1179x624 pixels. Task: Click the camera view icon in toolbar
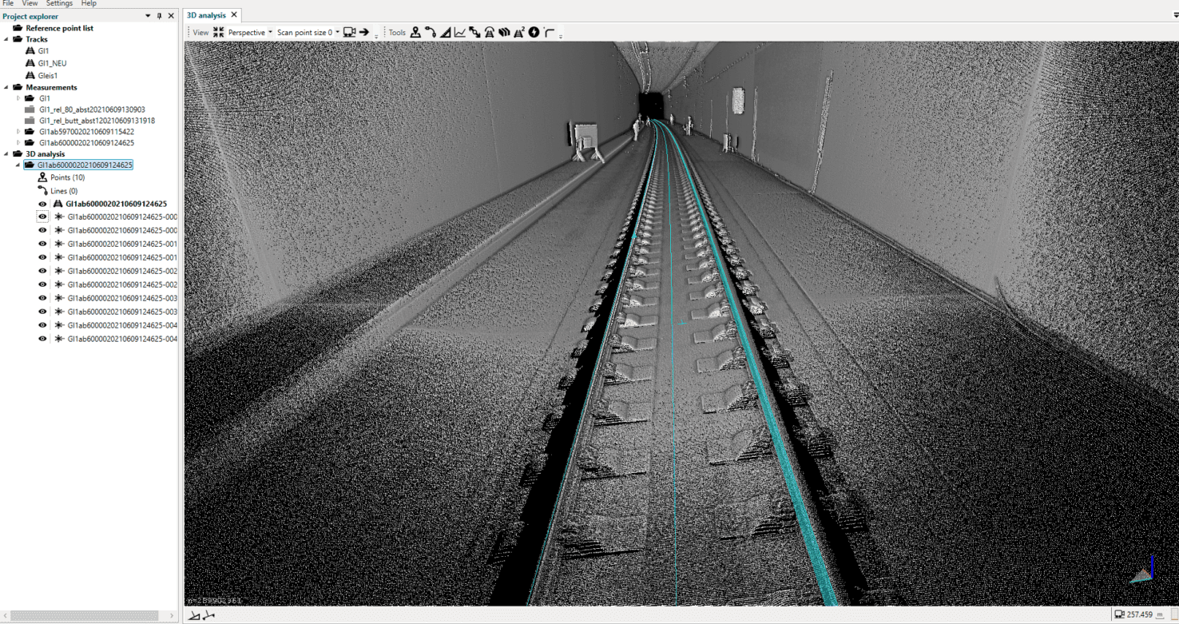click(x=348, y=33)
